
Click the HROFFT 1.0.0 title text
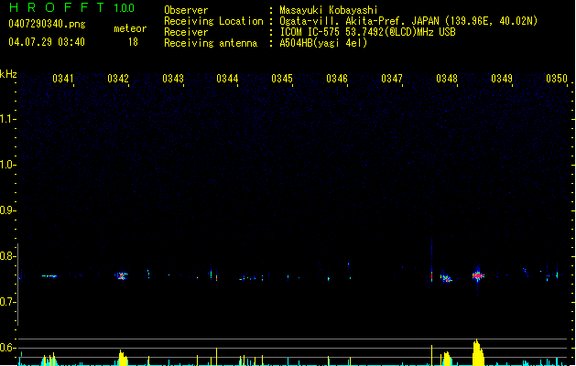(71, 7)
